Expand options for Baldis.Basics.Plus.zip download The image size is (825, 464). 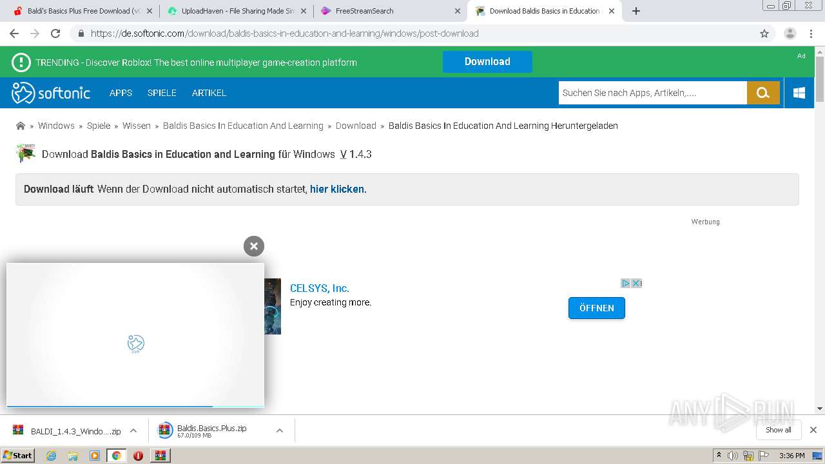click(x=280, y=430)
